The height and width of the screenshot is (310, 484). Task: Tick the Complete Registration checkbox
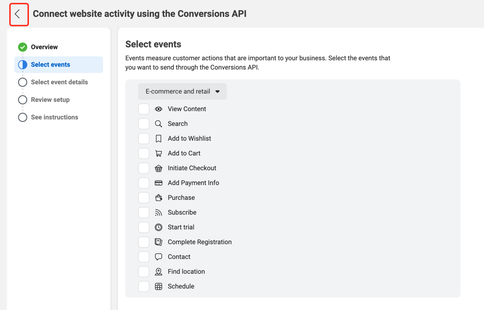144,242
